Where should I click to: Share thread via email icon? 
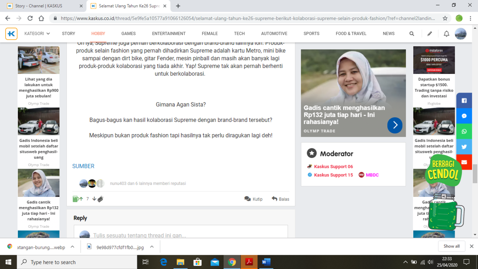click(x=464, y=162)
